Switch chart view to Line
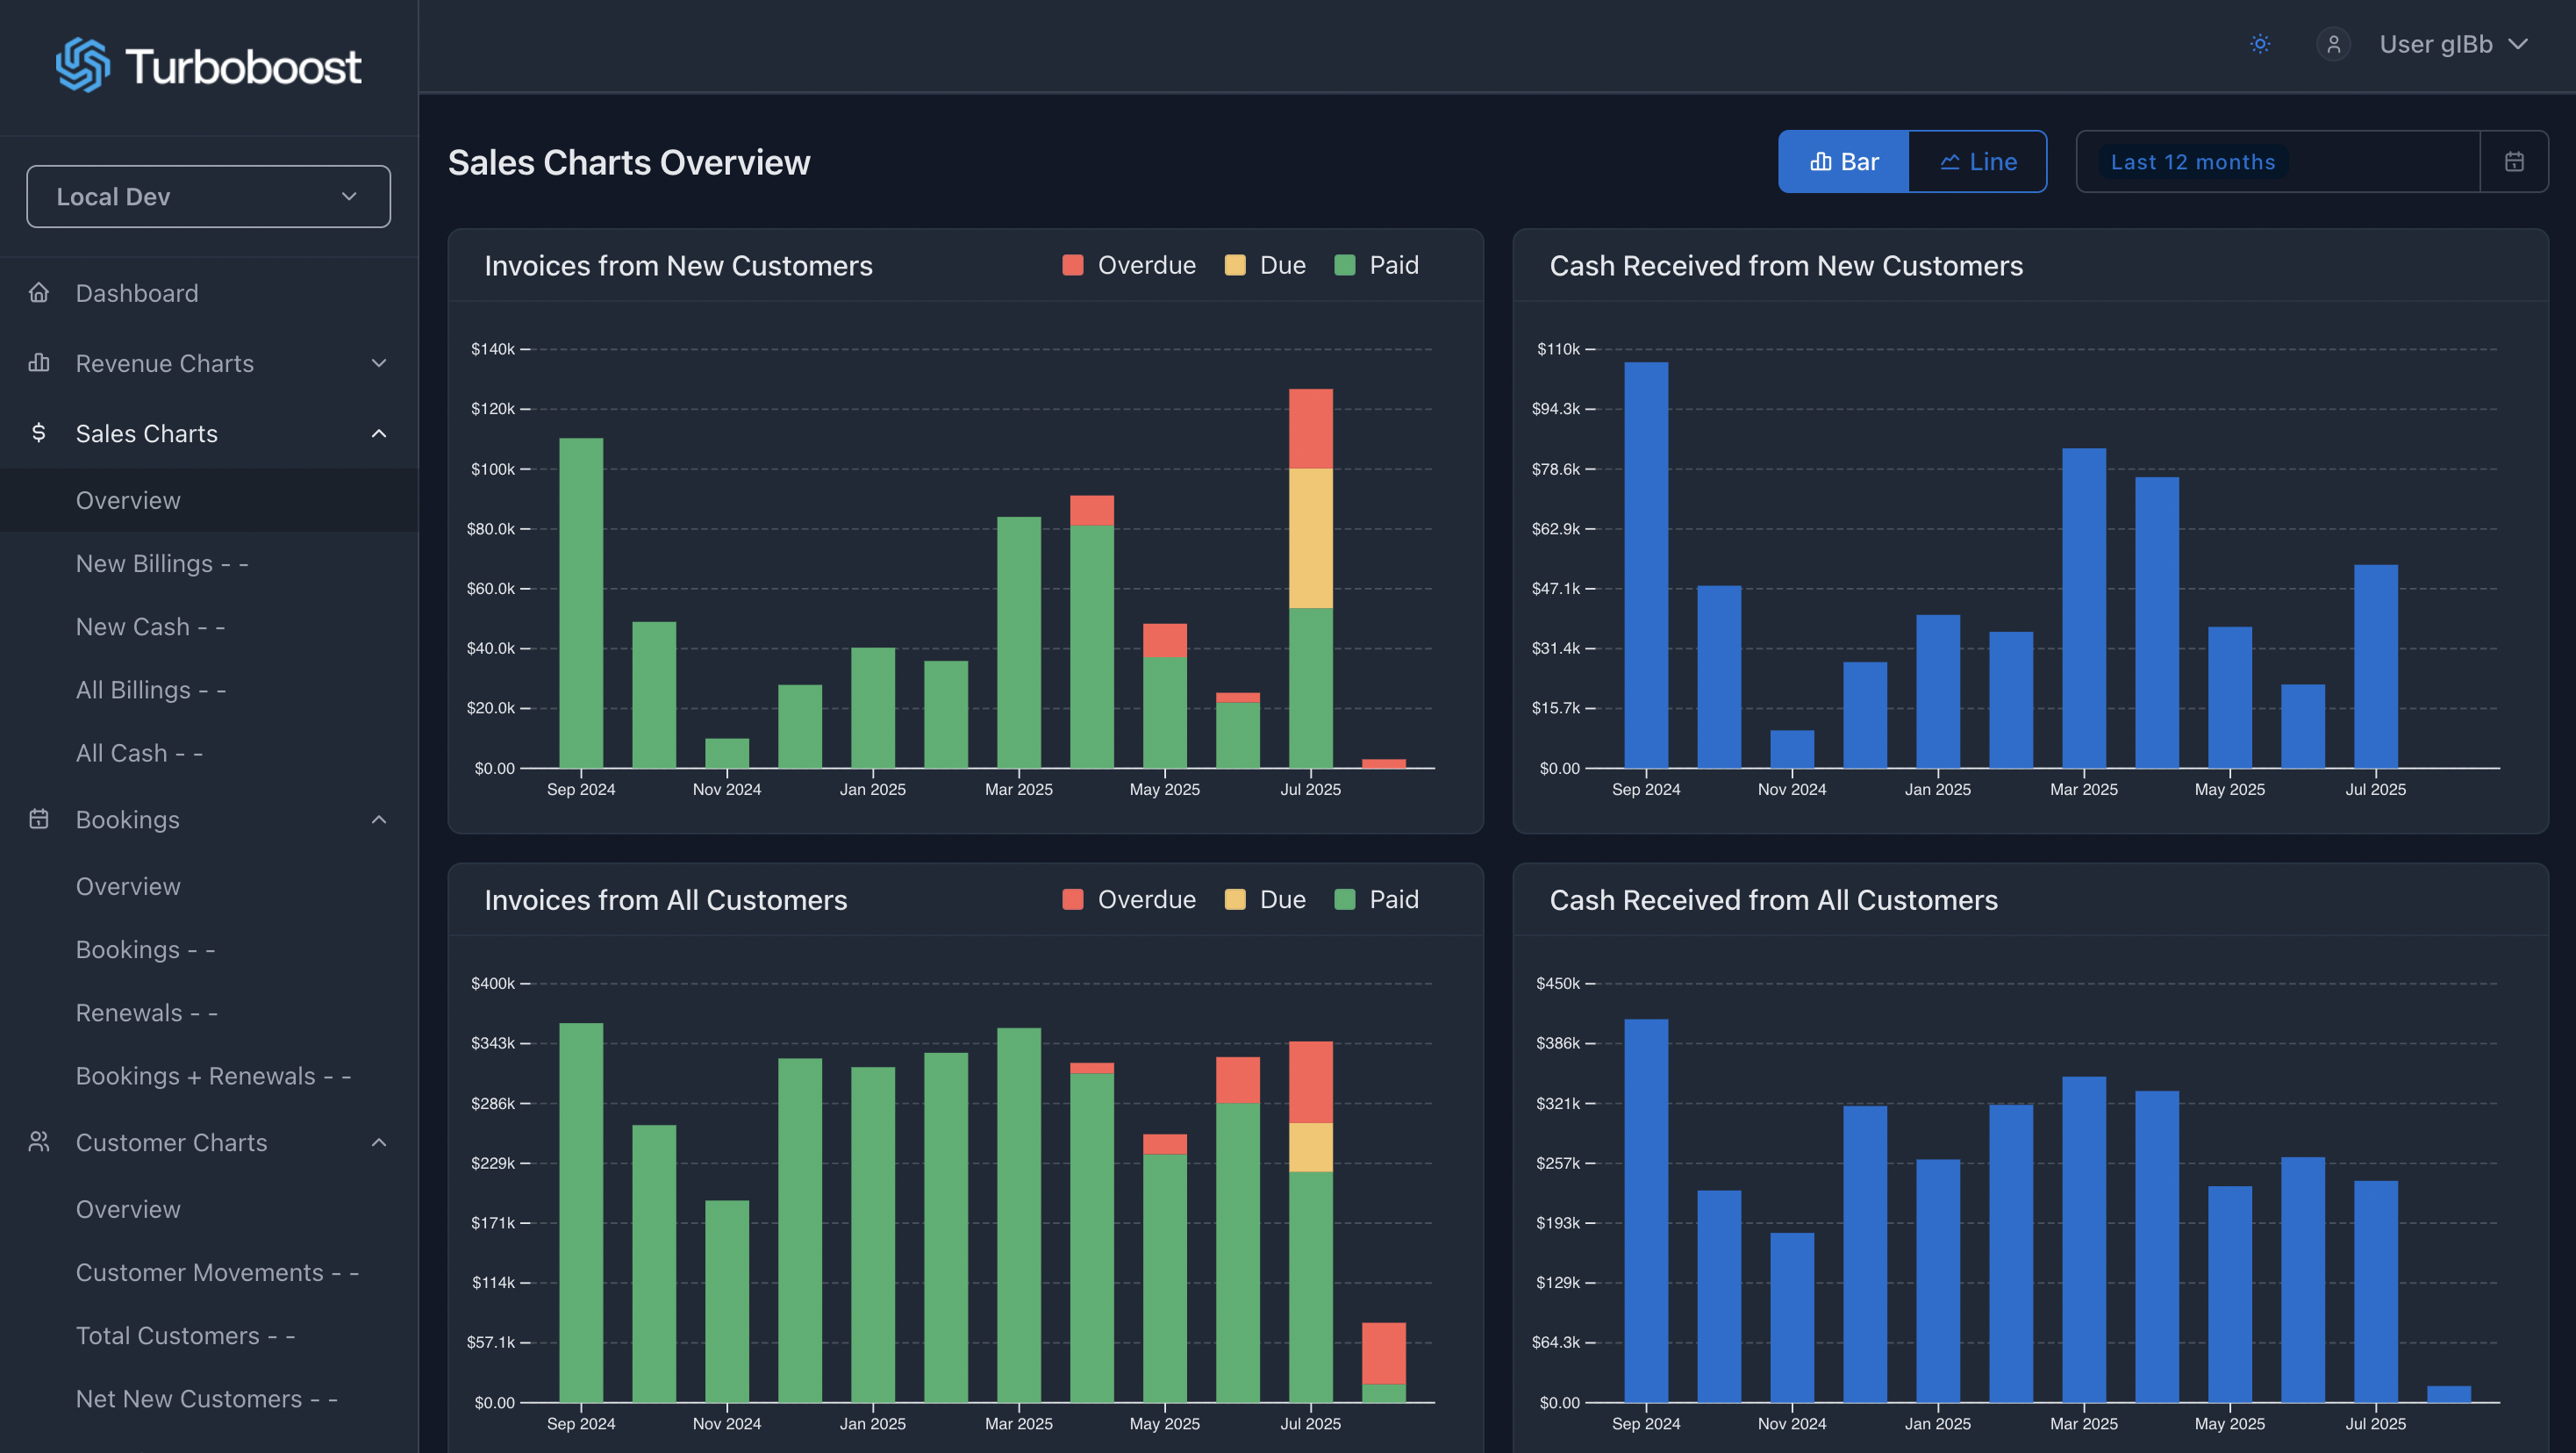Image resolution: width=2576 pixels, height=1453 pixels. (1977, 162)
